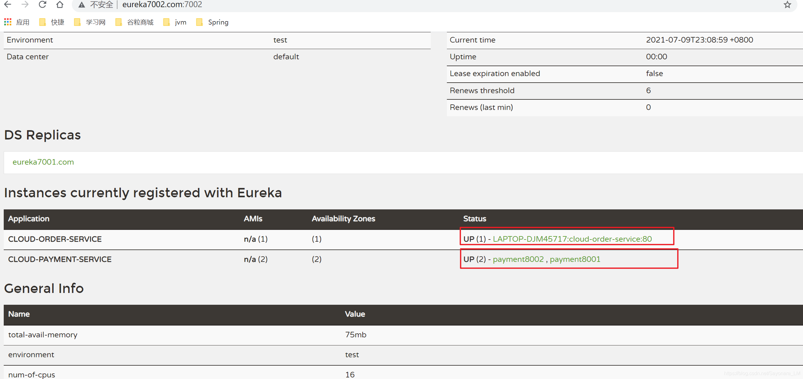Viewport: 803px width, 379px height.
Task: Reload the page with refresh icon
Action: (x=43, y=4)
